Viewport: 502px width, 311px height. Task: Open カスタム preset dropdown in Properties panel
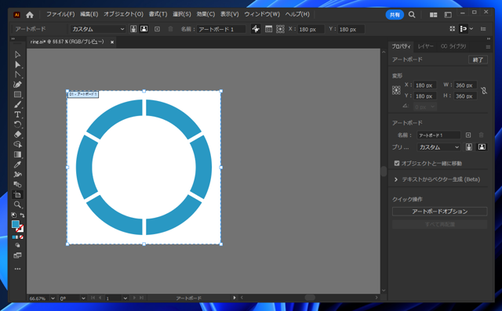pos(438,147)
